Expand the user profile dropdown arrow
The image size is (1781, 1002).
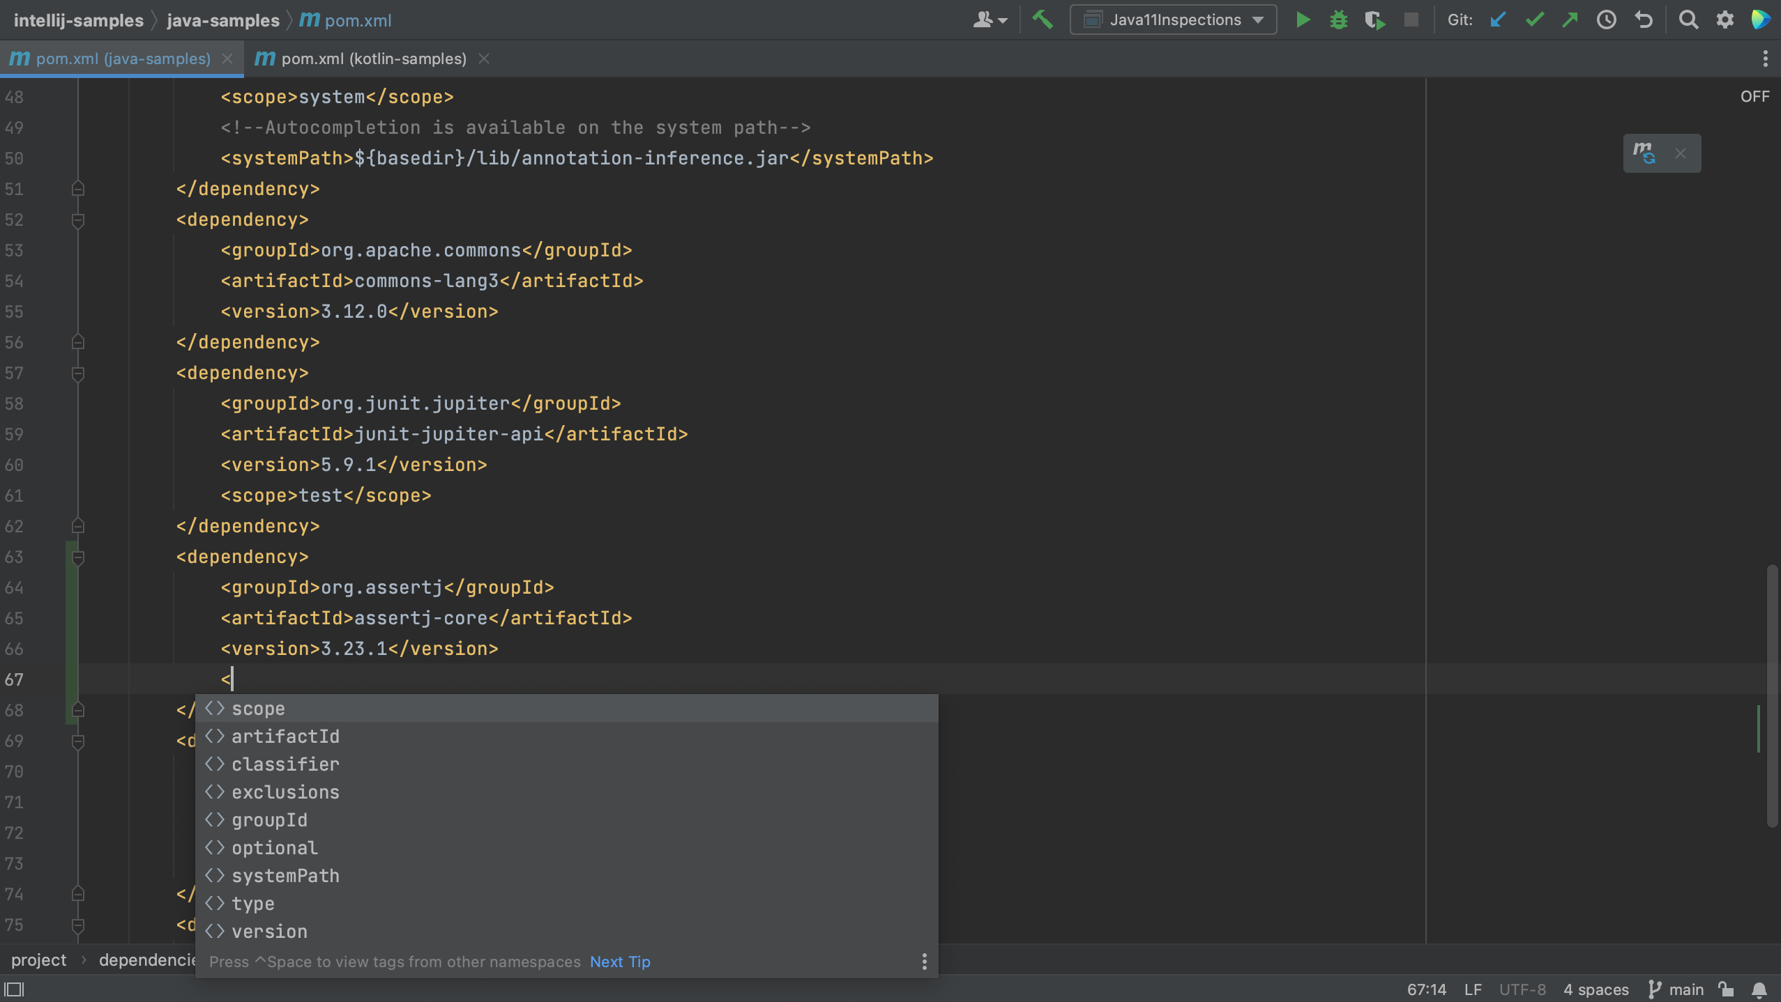[x=1001, y=20]
